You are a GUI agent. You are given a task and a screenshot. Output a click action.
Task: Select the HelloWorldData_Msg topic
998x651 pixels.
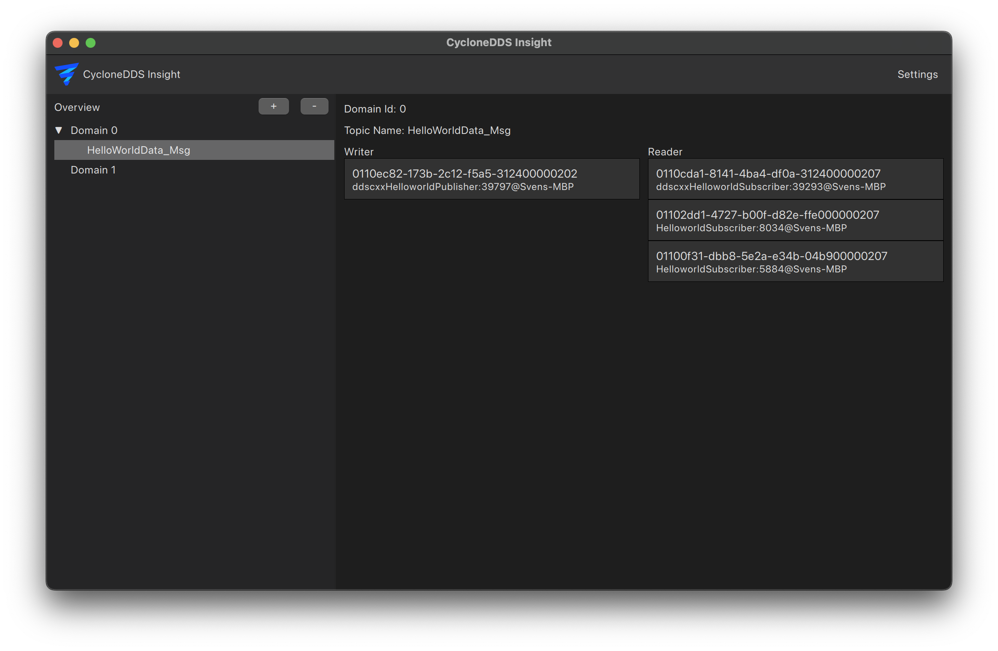[x=194, y=150]
